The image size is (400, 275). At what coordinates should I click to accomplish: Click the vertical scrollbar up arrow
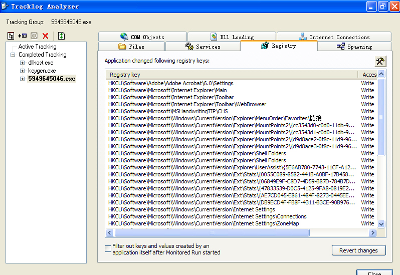tap(381, 74)
